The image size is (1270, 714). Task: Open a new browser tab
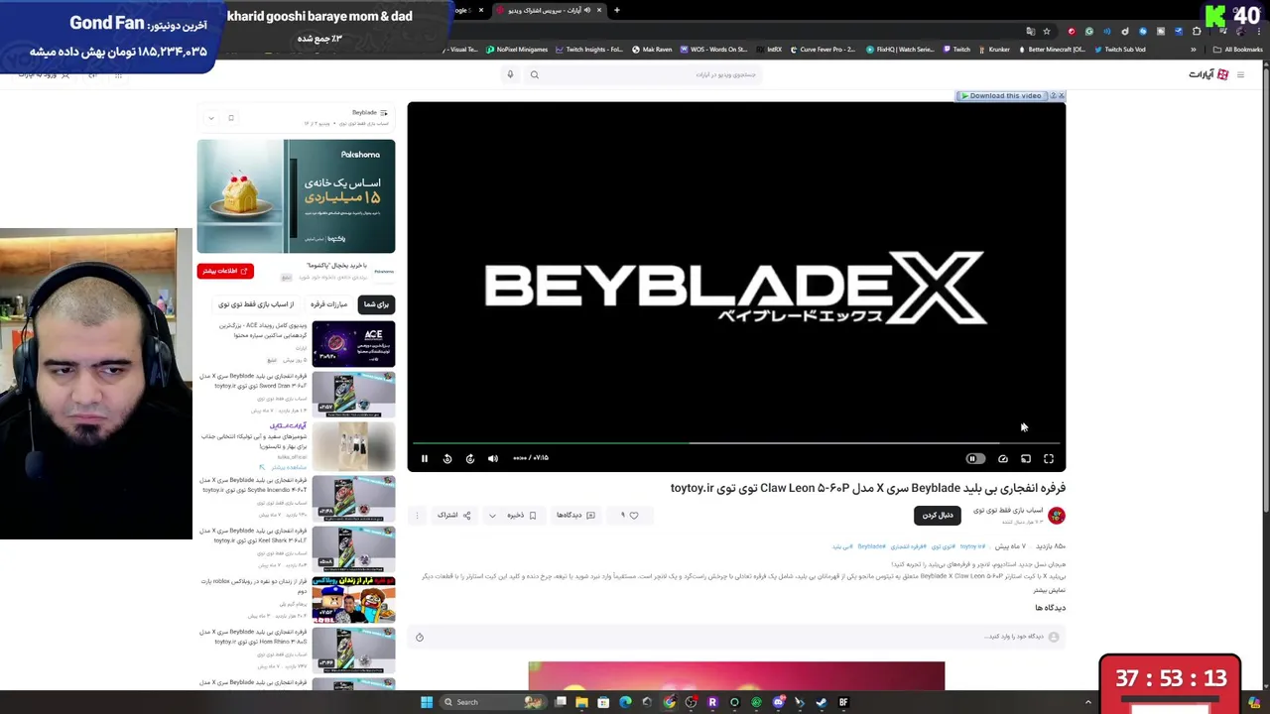pos(616,10)
